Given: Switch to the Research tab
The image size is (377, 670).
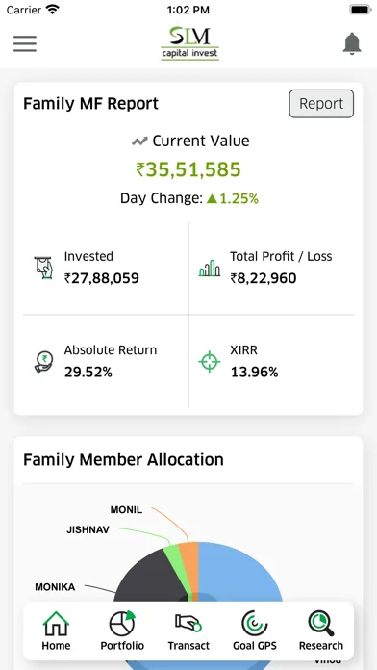Looking at the screenshot, I should coord(320,631).
